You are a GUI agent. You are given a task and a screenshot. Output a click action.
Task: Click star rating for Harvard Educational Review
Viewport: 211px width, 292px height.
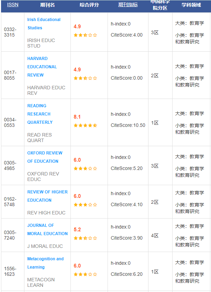pos(85,78)
